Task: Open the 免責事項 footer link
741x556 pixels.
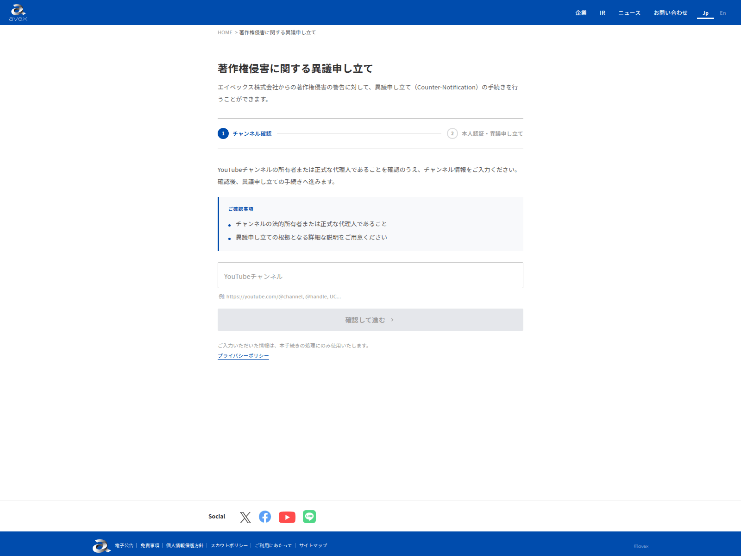Action: click(150, 545)
